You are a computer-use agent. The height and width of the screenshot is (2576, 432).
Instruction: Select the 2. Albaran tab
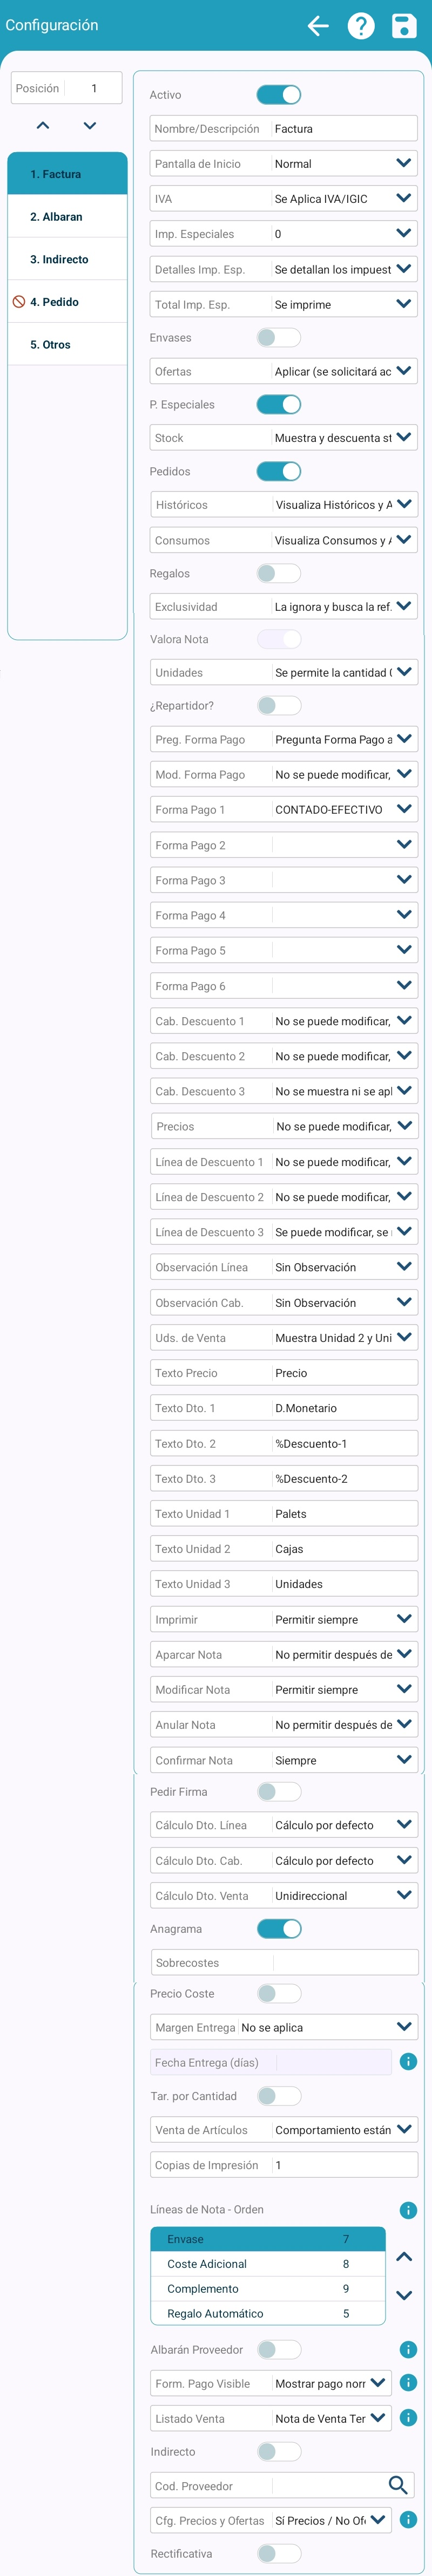pyautogui.click(x=67, y=217)
